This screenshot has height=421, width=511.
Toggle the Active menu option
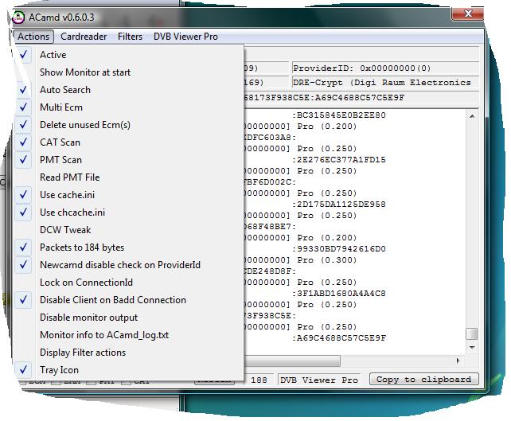(x=53, y=55)
